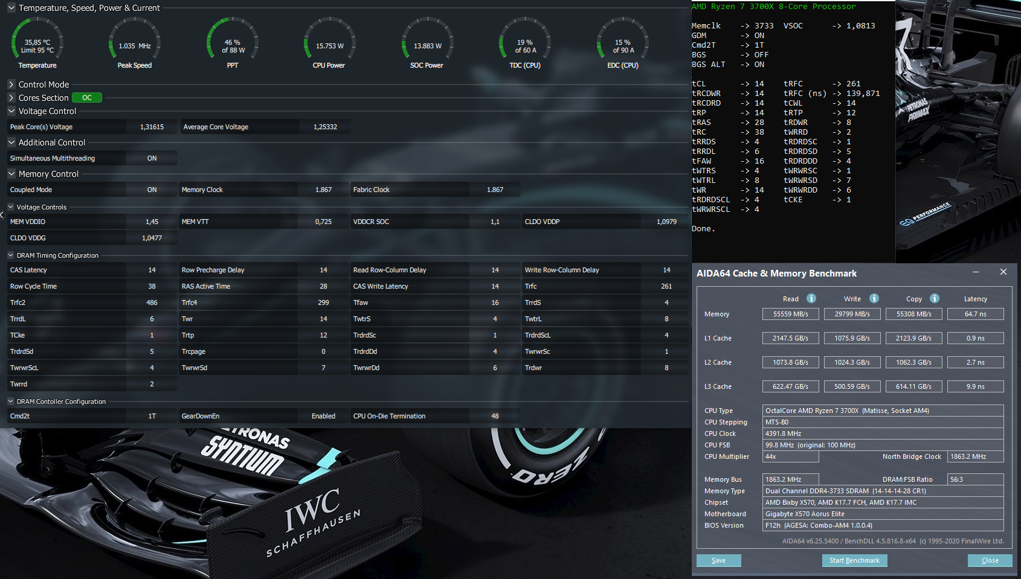Click the green OC badge beside Cores Section
The image size is (1021, 579).
click(87, 98)
